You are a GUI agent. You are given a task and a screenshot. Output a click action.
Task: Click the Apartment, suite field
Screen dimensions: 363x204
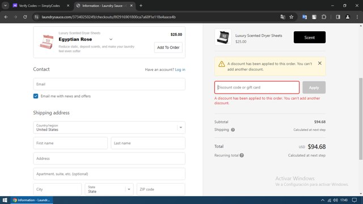[x=109, y=174]
